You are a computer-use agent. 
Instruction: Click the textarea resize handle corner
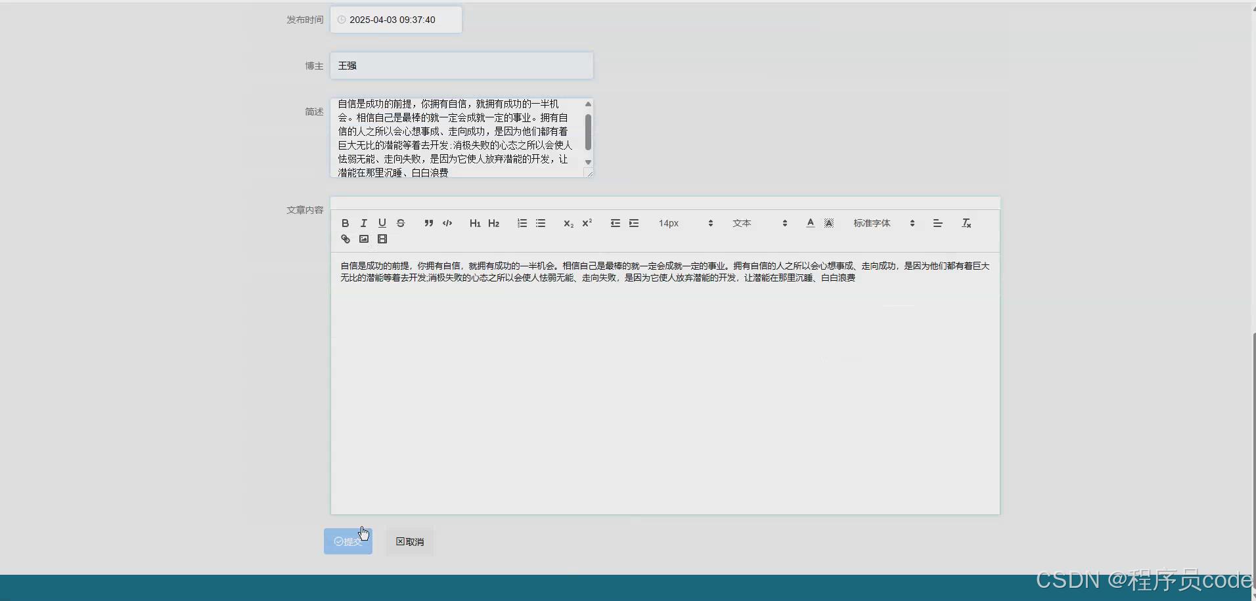point(589,173)
